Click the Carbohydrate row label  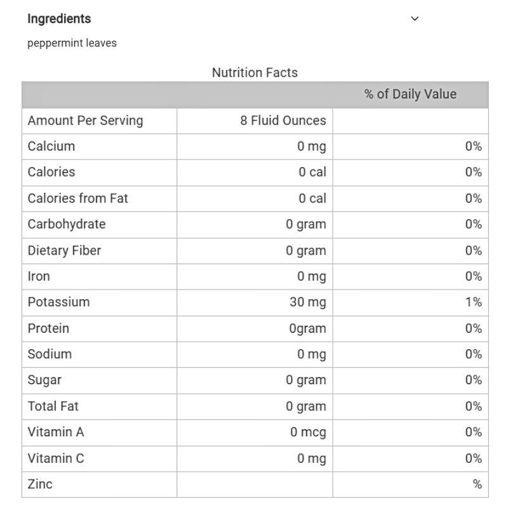[x=67, y=224]
